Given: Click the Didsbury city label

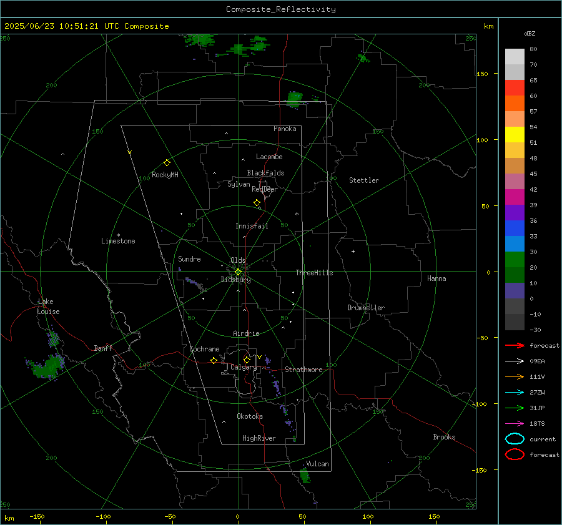Looking at the screenshot, I should [x=235, y=280].
